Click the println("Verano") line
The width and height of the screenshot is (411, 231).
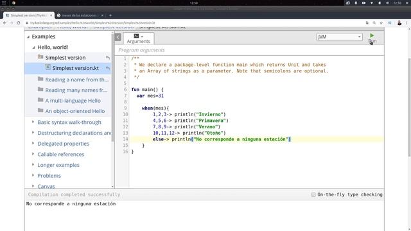[187, 127]
